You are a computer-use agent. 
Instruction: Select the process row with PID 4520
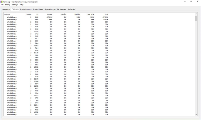pyautogui.click(x=57, y=62)
